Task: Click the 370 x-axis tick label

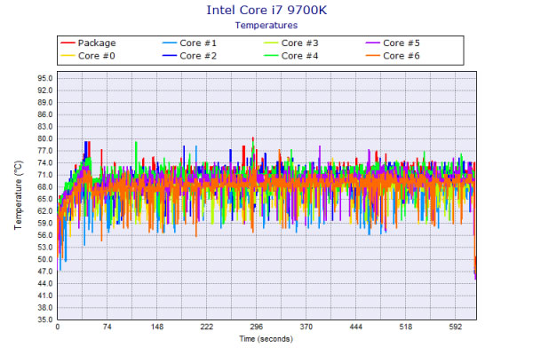Action: pos(306,327)
